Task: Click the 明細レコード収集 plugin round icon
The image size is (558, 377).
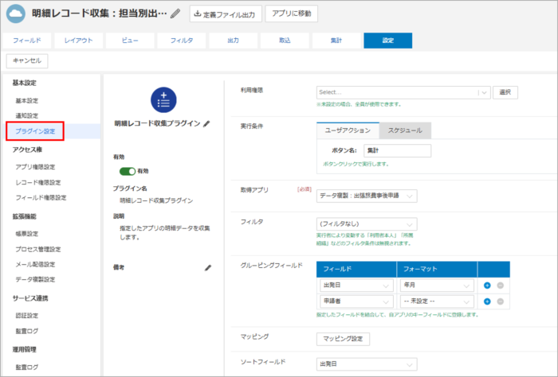Action: click(x=163, y=99)
